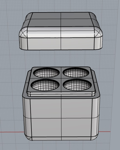The height and width of the screenshot is (150, 120).
Task: Select the lid's front vertical face
Action: coord(61,44)
